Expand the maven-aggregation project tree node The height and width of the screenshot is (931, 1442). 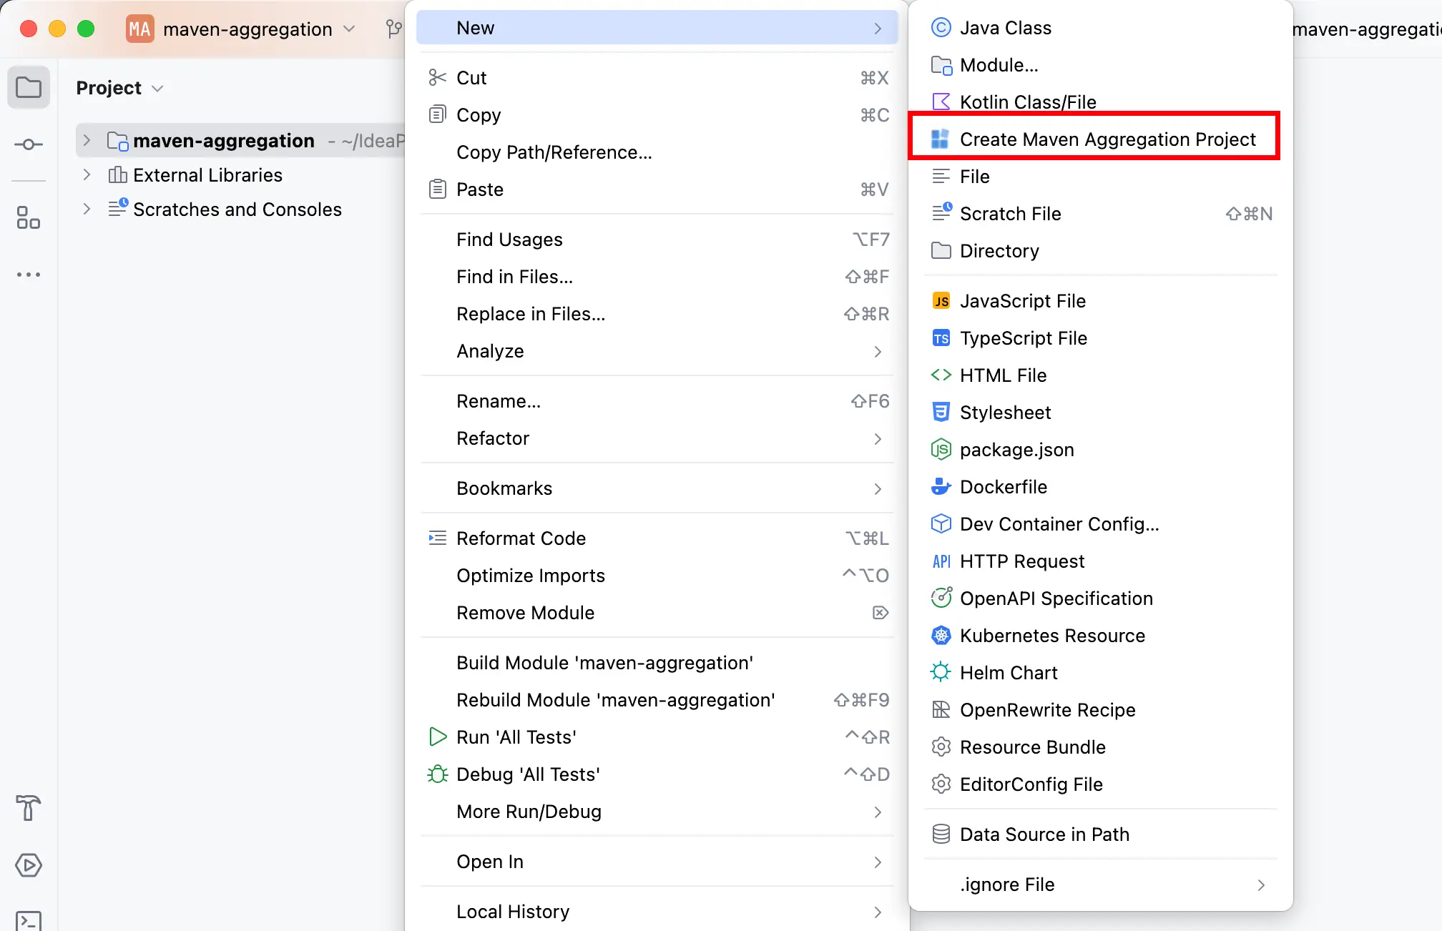point(87,140)
